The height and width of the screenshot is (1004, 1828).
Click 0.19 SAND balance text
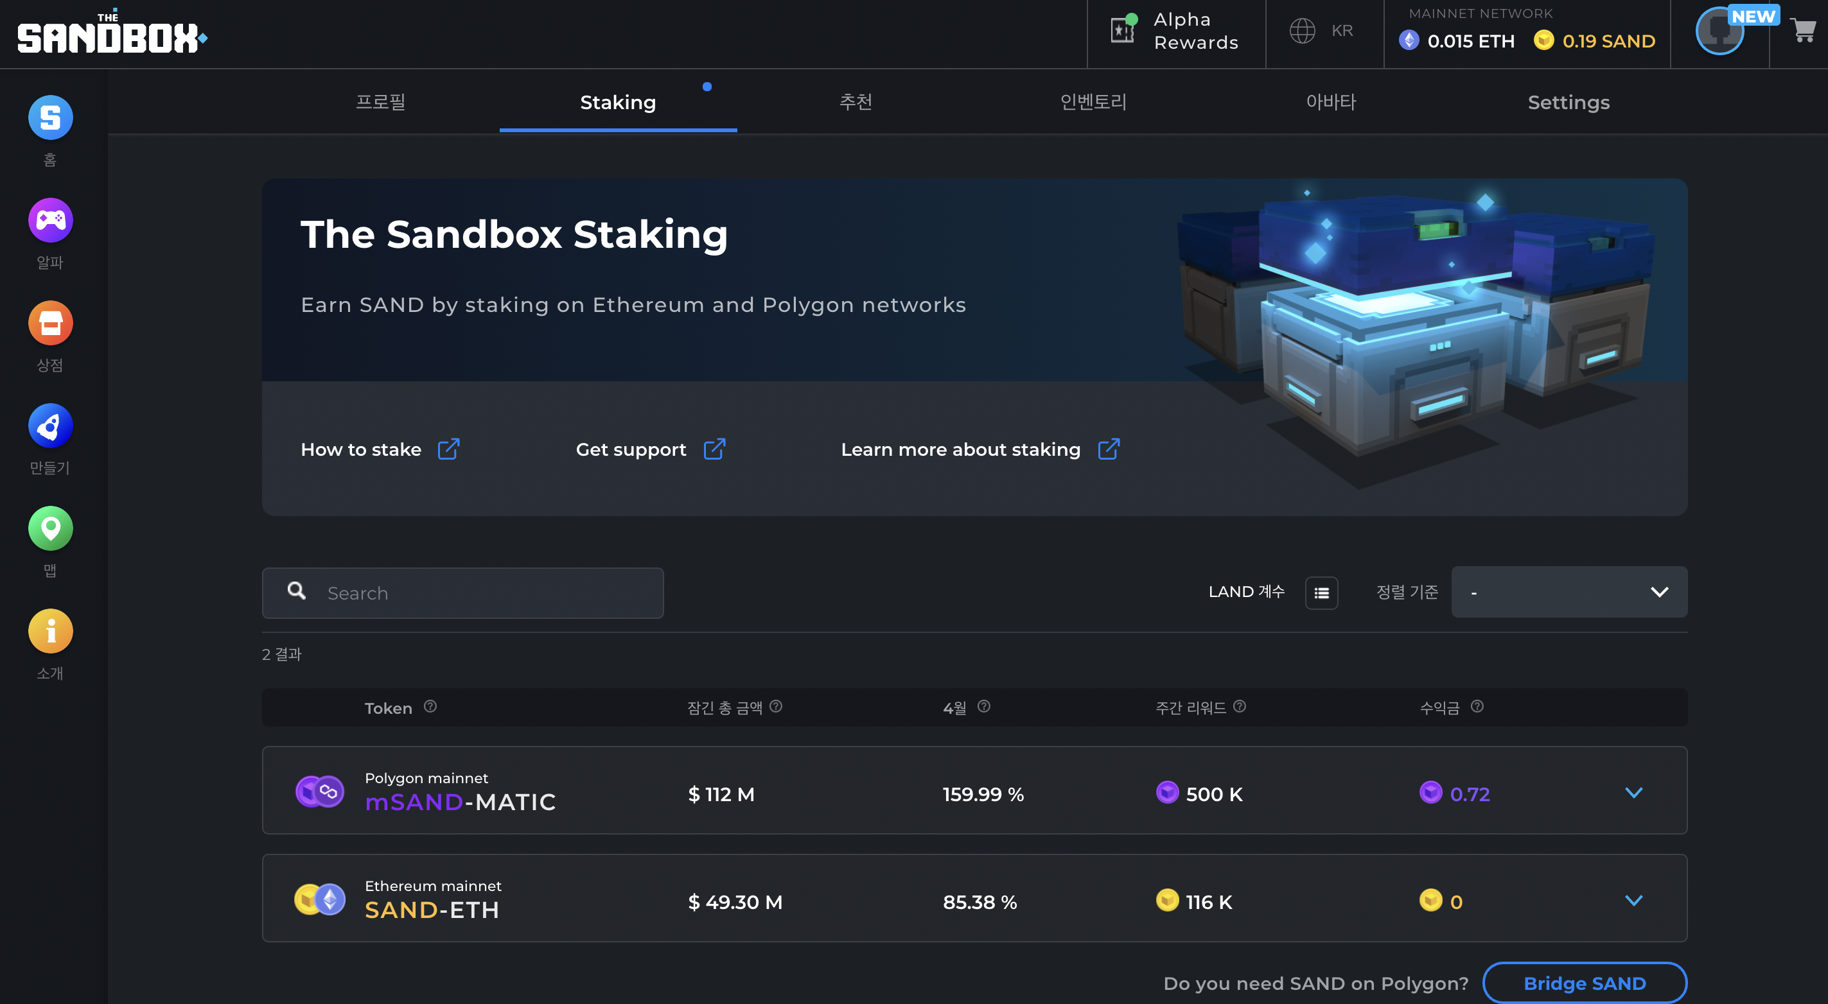coord(1609,41)
